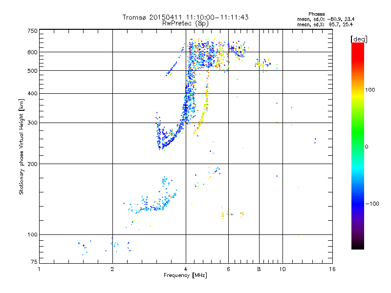
Task: Click the y-axis tick label "750"
Action: [x=32, y=31]
